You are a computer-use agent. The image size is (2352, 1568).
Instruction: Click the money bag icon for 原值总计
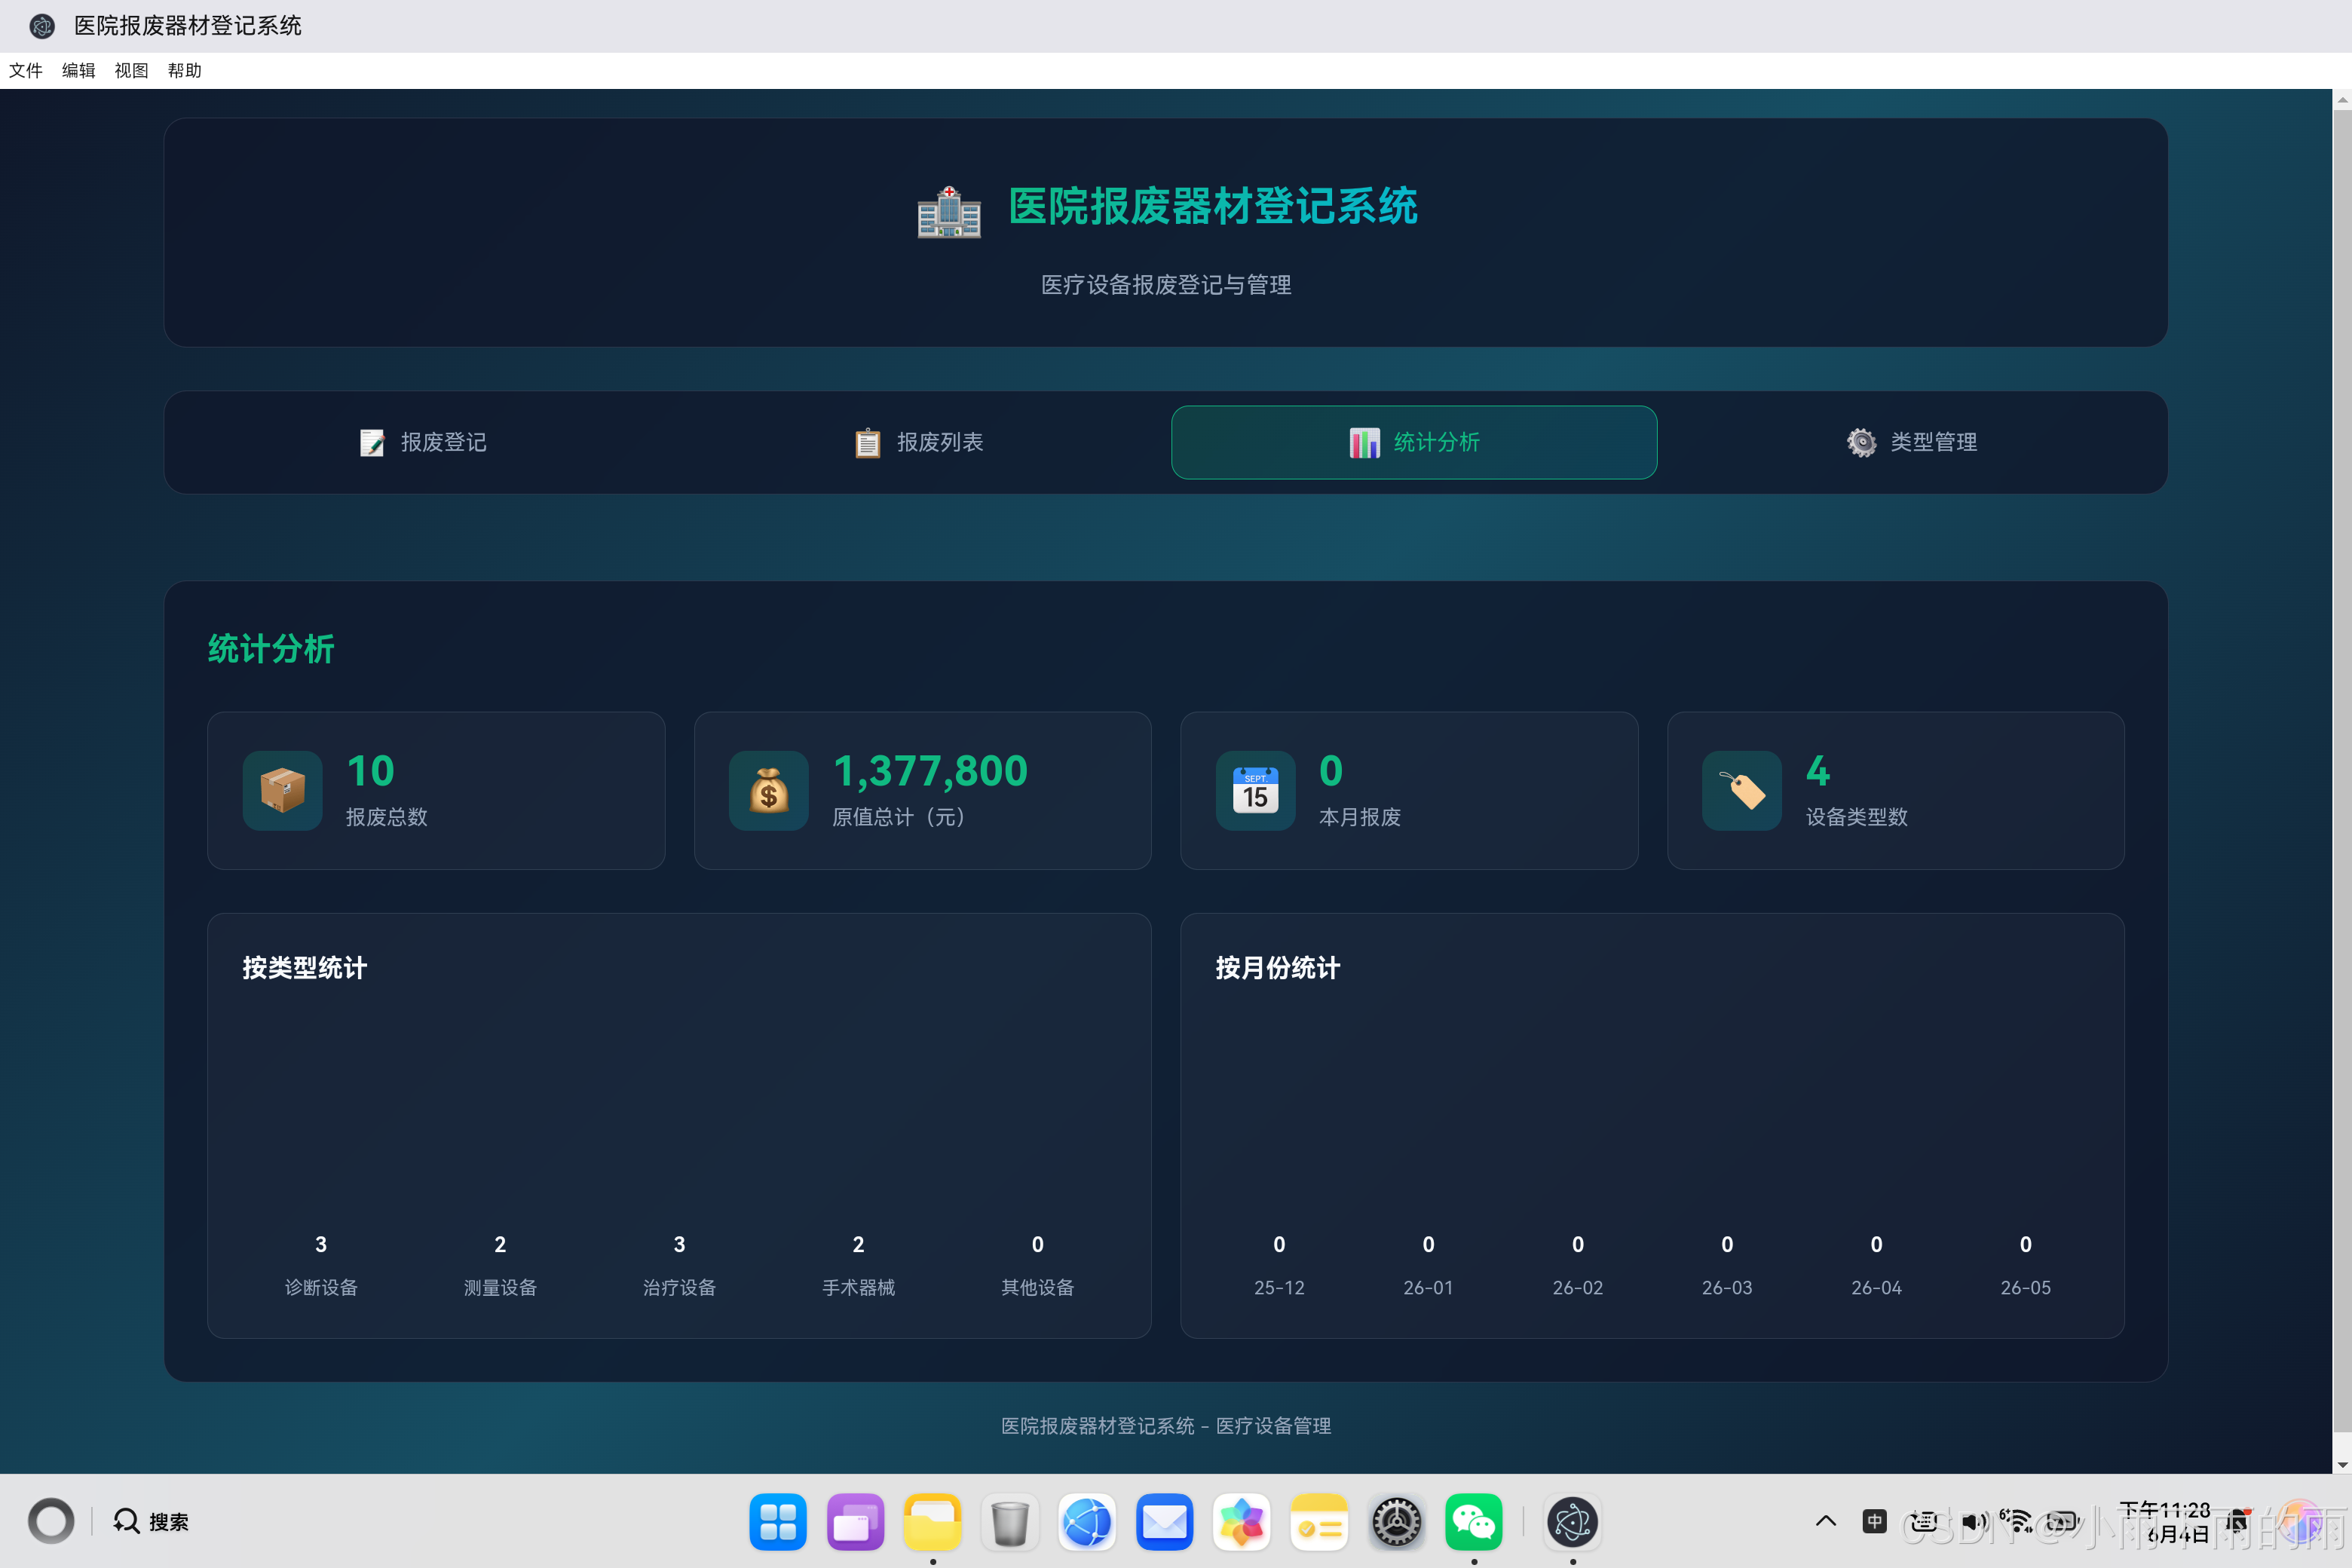click(768, 790)
